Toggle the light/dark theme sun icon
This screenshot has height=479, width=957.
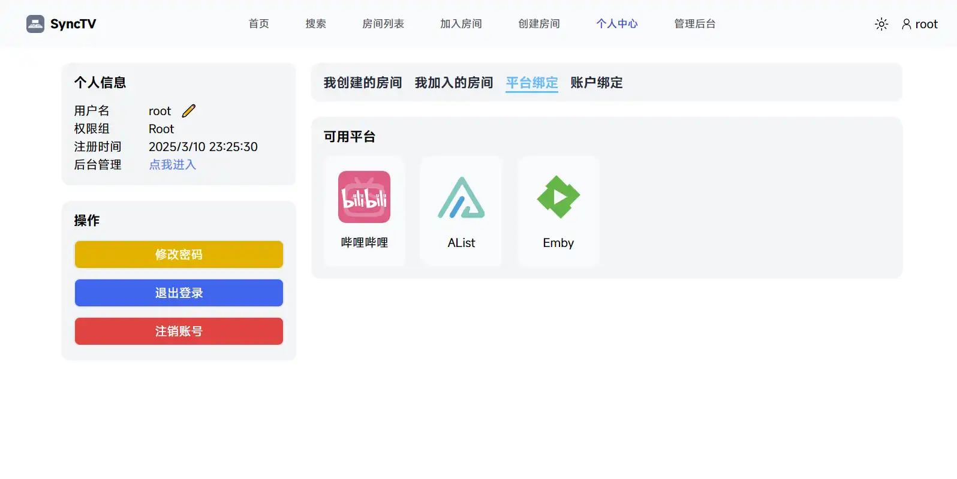coord(881,24)
